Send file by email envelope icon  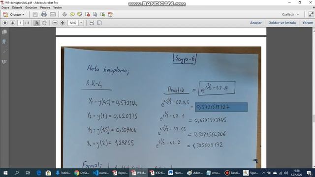53,14
